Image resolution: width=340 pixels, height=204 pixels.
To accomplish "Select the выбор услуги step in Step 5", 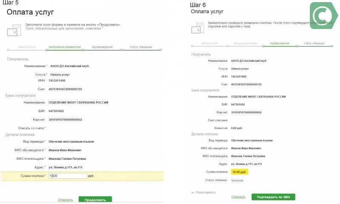I will pyautogui.click(x=27, y=47).
